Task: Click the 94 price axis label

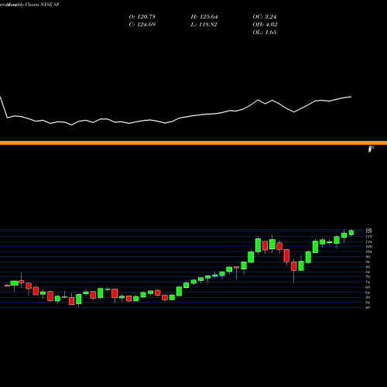Action: tap(368, 262)
